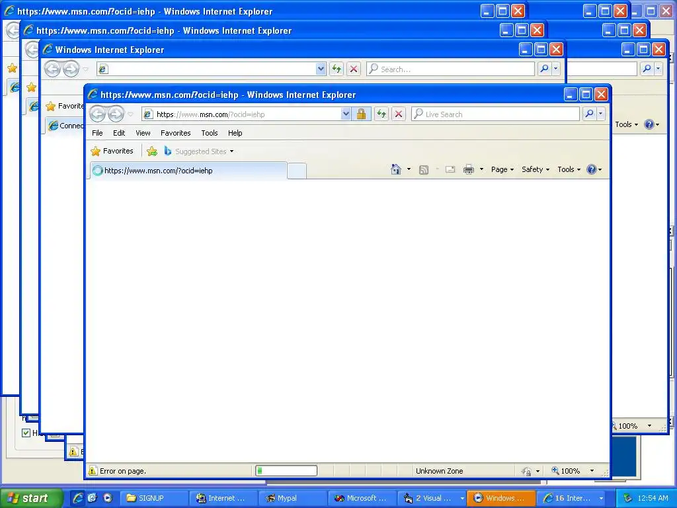The height and width of the screenshot is (508, 677).
Task: Open the Page dropdown menu
Action: 502,169
